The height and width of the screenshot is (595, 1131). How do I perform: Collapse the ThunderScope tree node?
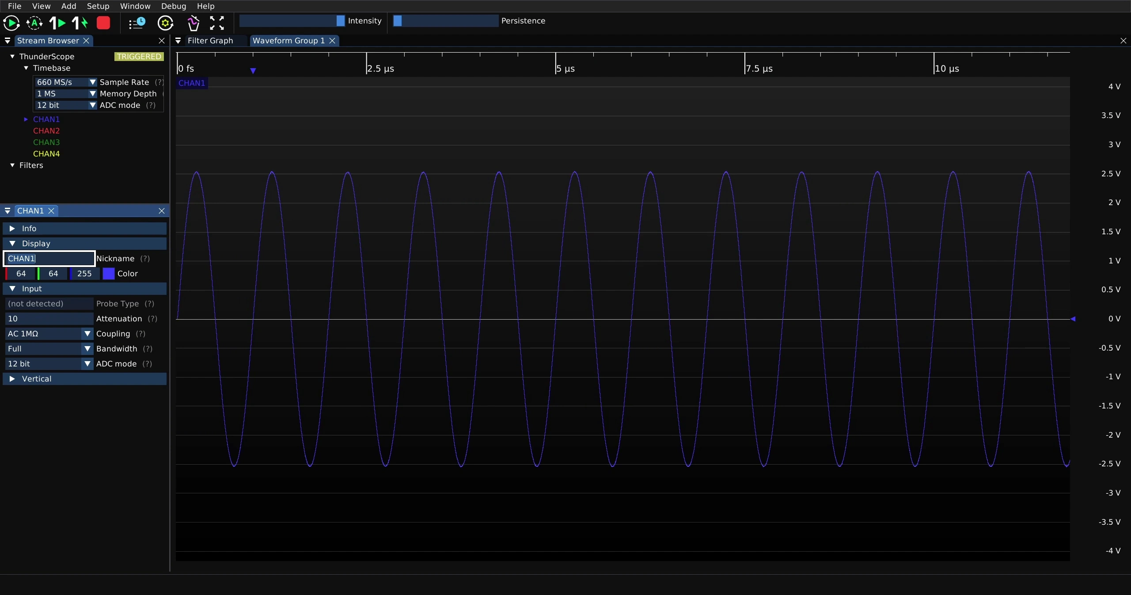click(x=12, y=57)
